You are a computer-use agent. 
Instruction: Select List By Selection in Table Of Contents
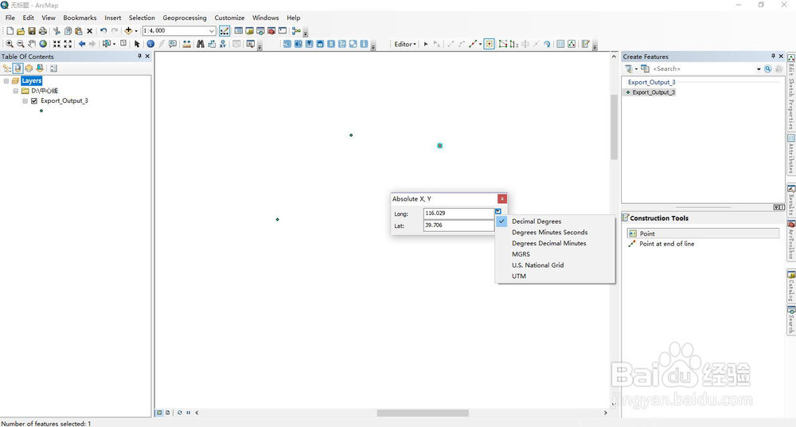point(40,69)
